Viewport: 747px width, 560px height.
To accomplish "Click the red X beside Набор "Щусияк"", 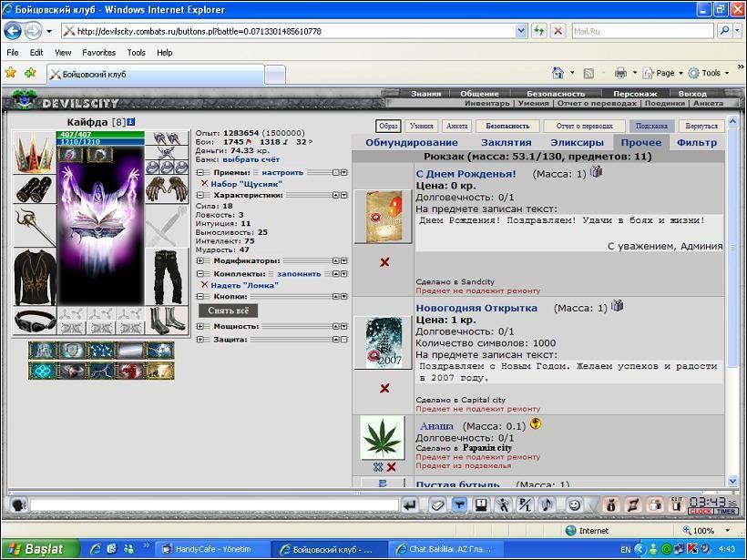I will 204,183.
